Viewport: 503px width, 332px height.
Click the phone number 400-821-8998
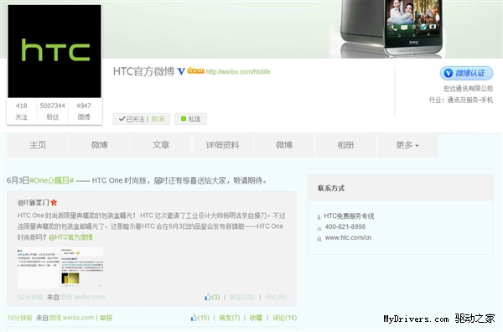(x=345, y=226)
